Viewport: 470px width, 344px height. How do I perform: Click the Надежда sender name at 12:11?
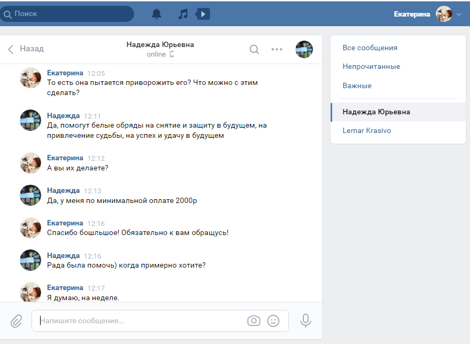(x=63, y=116)
